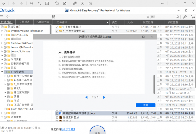Click the copy image icon
196x134 pixels.
pyautogui.click(x=75, y=3)
